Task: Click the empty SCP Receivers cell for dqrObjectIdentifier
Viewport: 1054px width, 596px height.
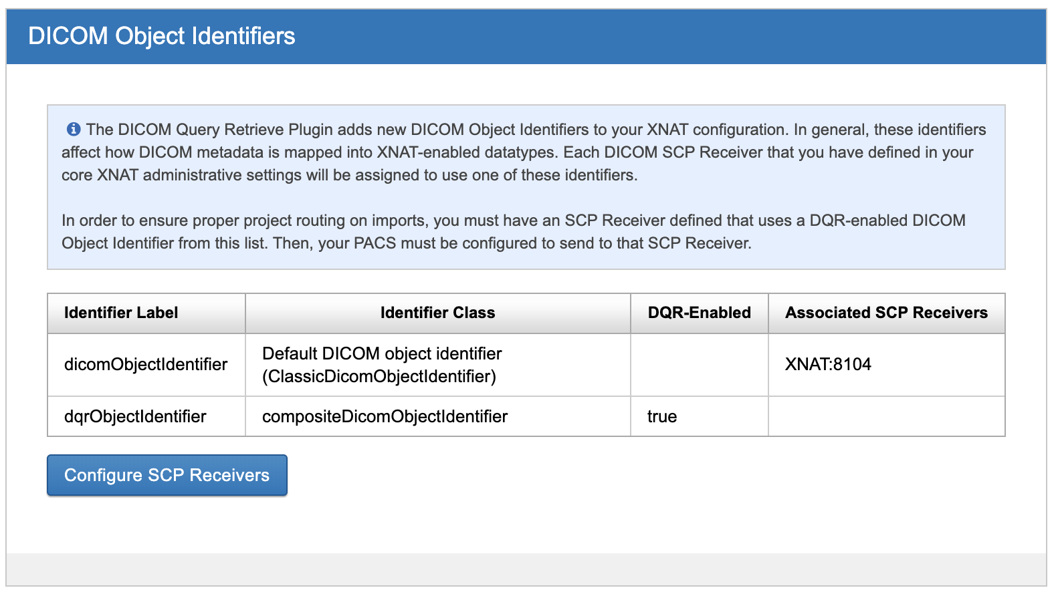Action: pyautogui.click(x=886, y=416)
